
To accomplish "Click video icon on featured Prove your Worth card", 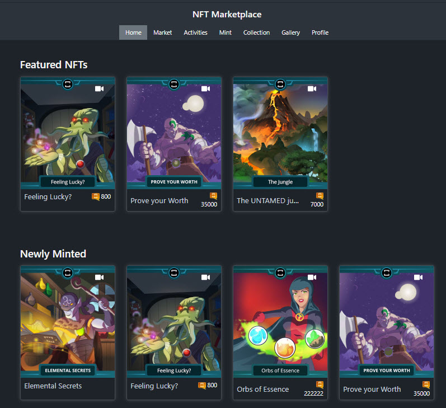I will click(205, 89).
